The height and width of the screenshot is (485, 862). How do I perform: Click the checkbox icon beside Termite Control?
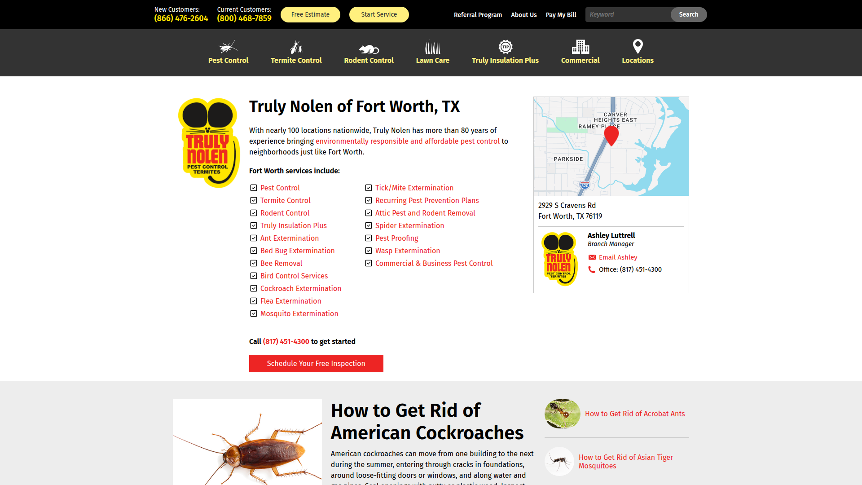pos(254,200)
